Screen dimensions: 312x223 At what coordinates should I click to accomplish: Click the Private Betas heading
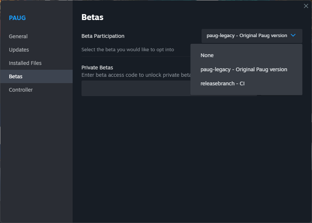[x=97, y=68]
